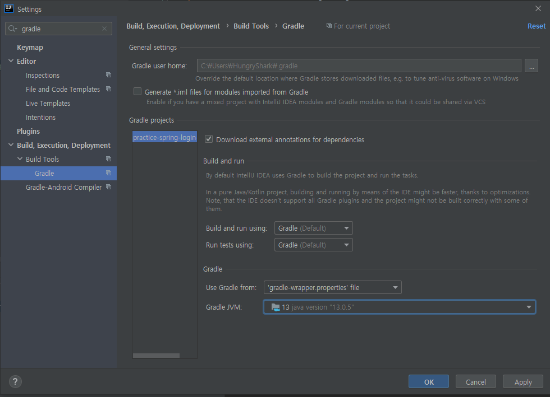Click the IntelliJ IDEA logo in title bar
This screenshot has width=550, height=397.
click(x=9, y=9)
